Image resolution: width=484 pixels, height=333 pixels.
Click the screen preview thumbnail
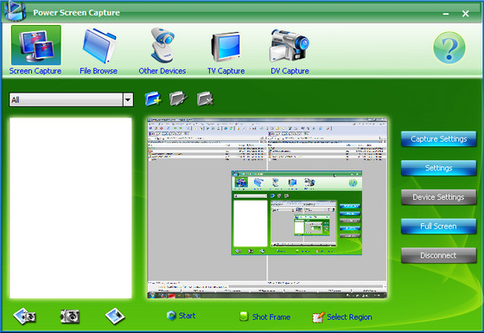click(267, 208)
